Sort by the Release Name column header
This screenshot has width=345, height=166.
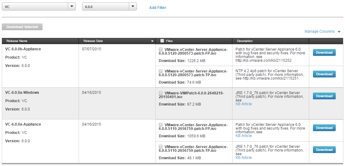coord(17,41)
